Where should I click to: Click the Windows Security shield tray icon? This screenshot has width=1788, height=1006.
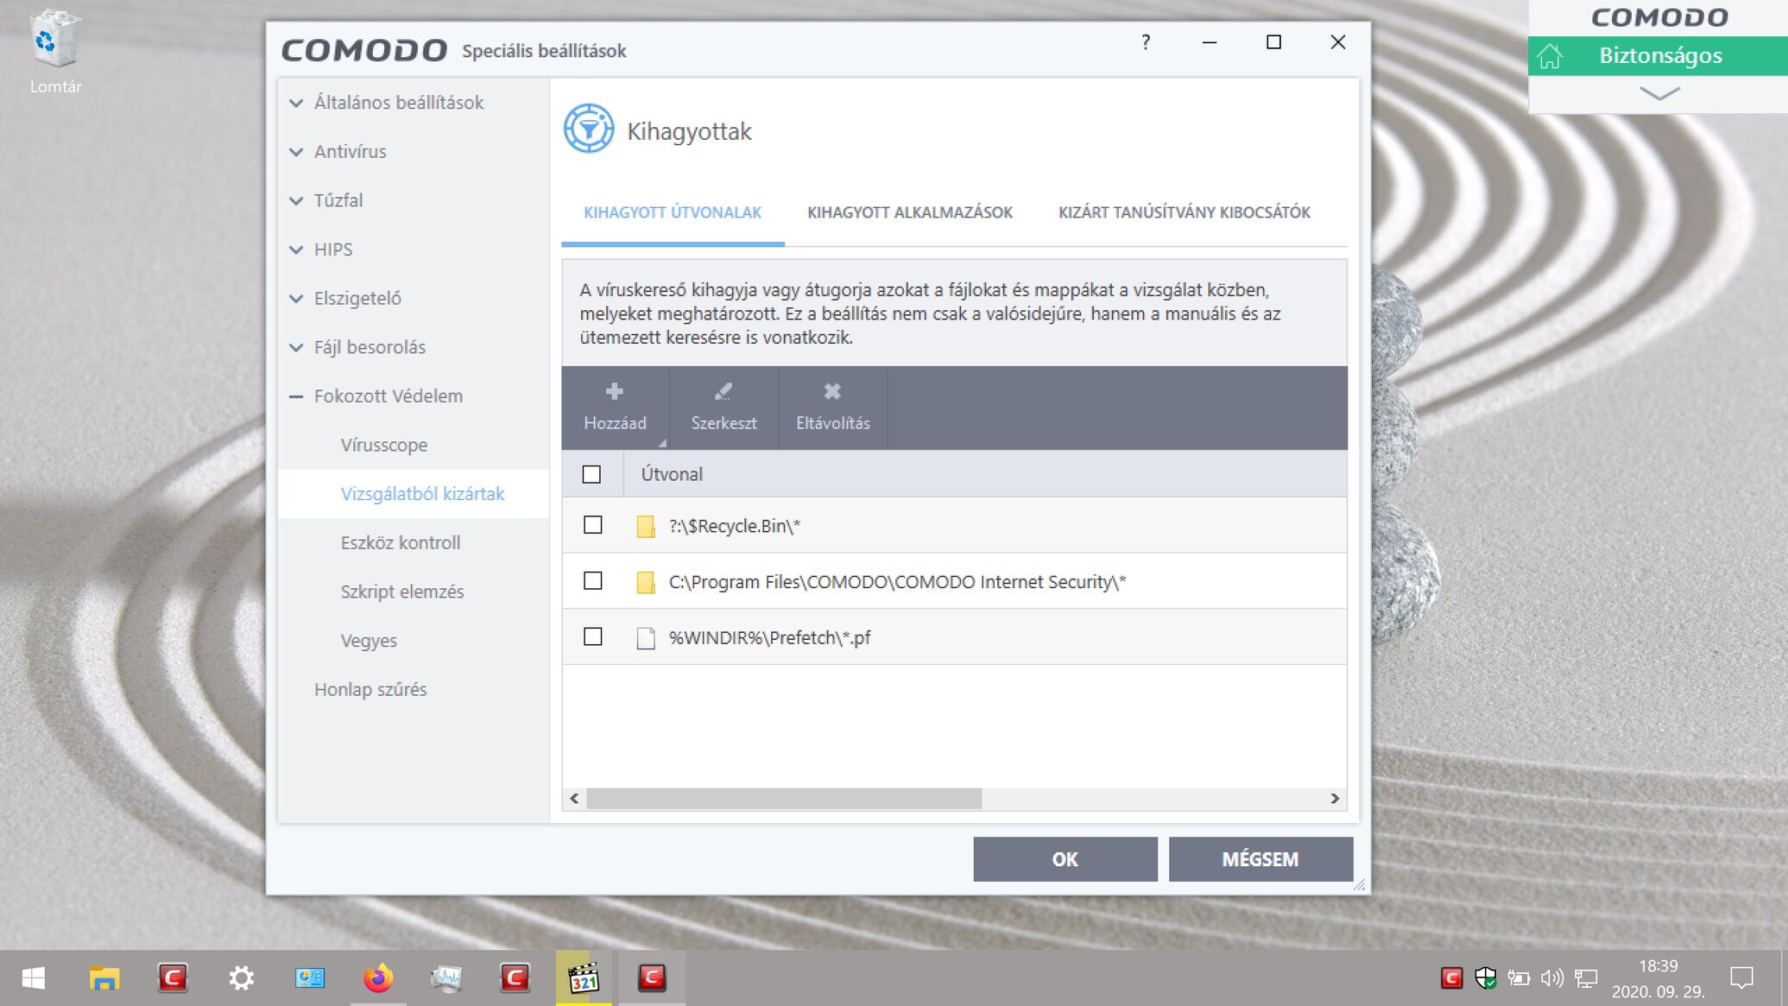1485,978
